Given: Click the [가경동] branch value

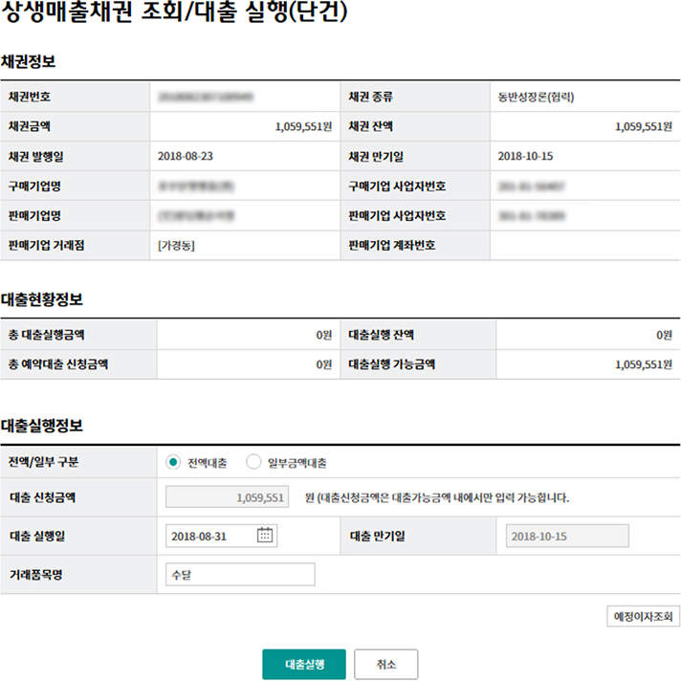Looking at the screenshot, I should 178,245.
